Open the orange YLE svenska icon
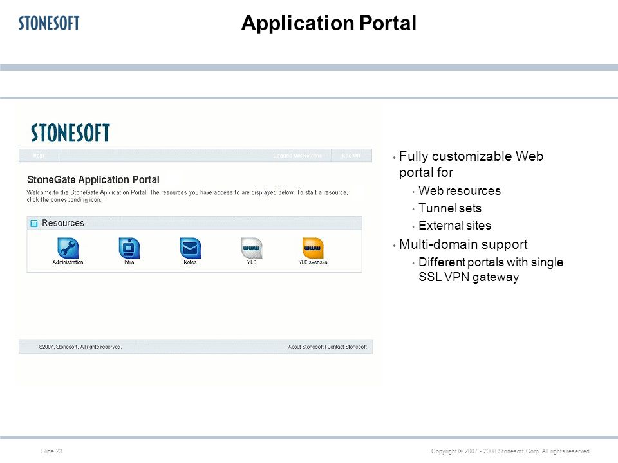The width and height of the screenshot is (618, 463). click(x=313, y=248)
